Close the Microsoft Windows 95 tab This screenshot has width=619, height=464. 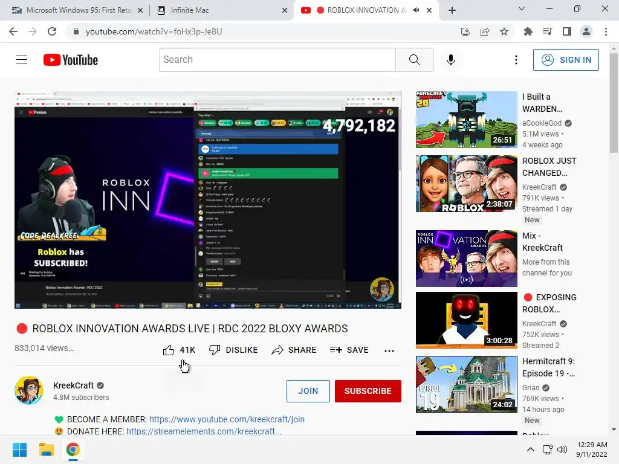(x=140, y=10)
